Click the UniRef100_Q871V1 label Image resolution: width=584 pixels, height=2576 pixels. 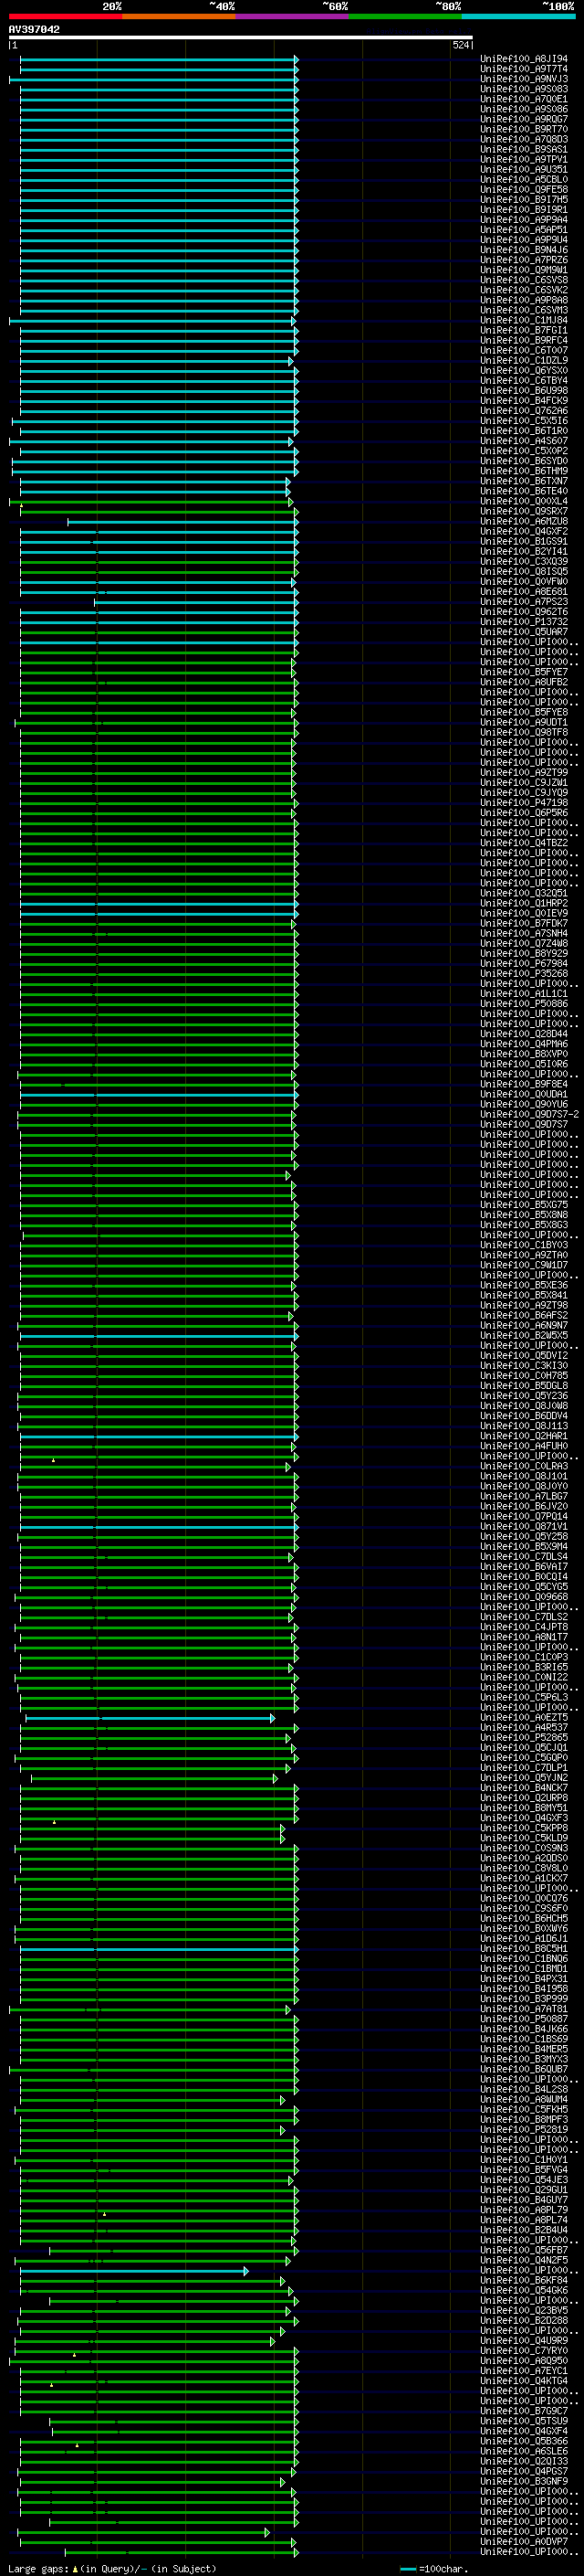(524, 1527)
